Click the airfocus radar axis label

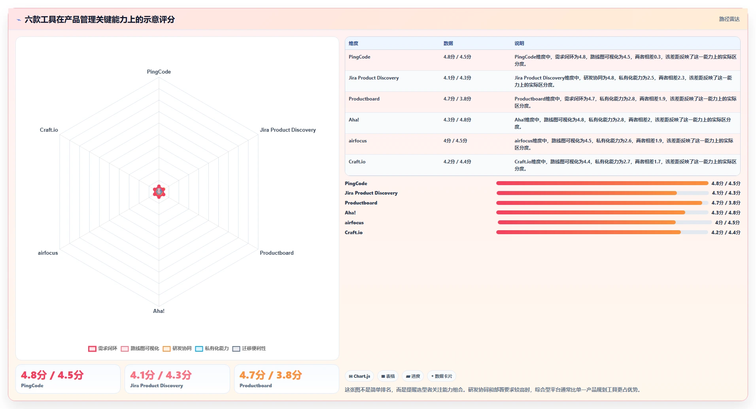coord(48,253)
